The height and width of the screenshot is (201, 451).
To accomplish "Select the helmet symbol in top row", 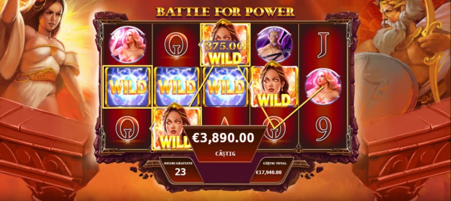I will [x=176, y=45].
